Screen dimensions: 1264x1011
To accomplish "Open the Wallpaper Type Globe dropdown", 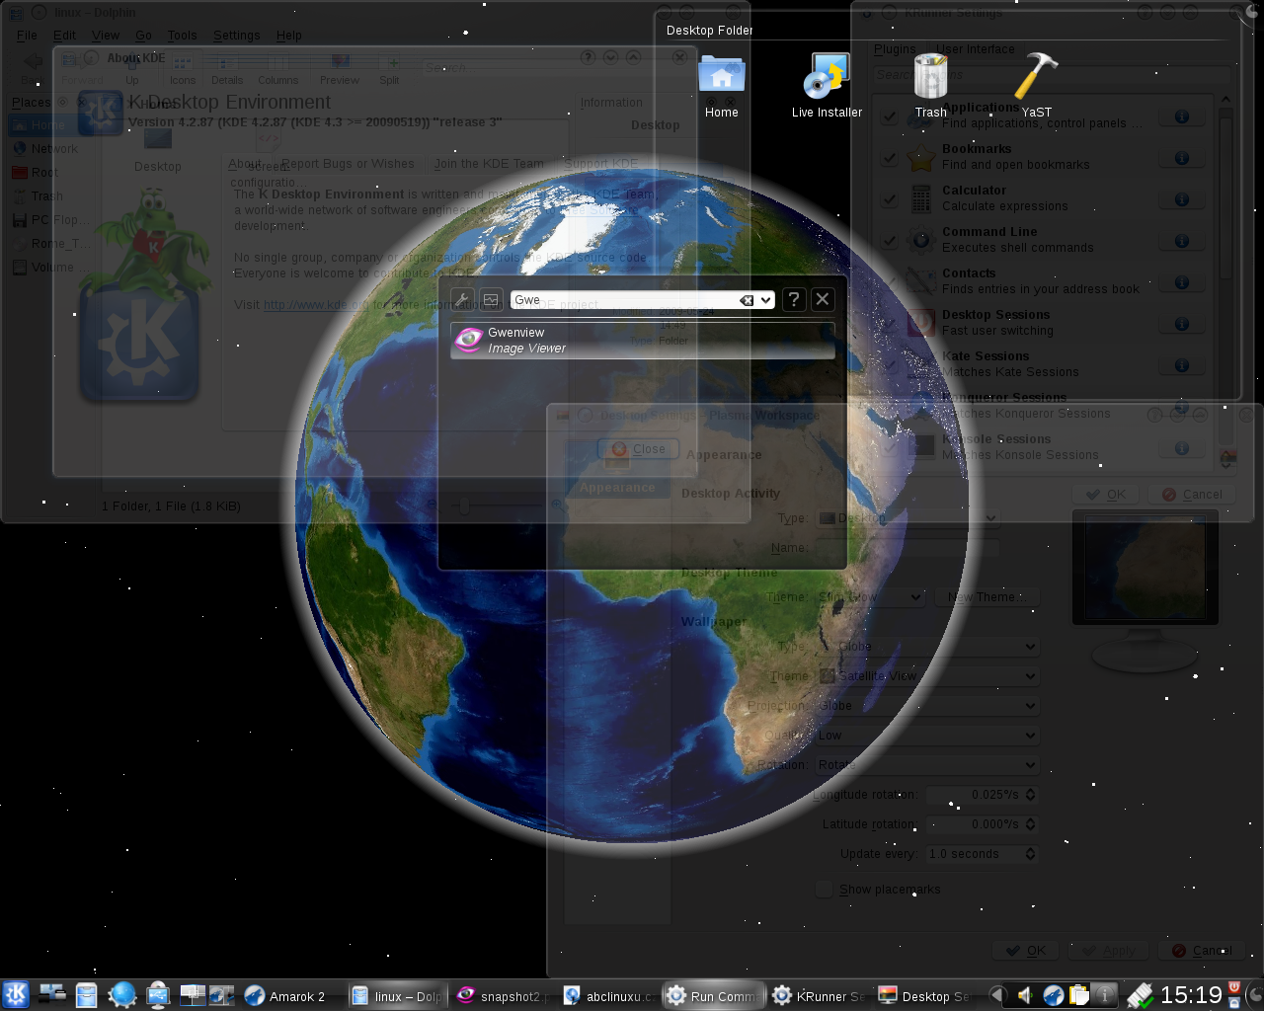I will click(x=927, y=647).
